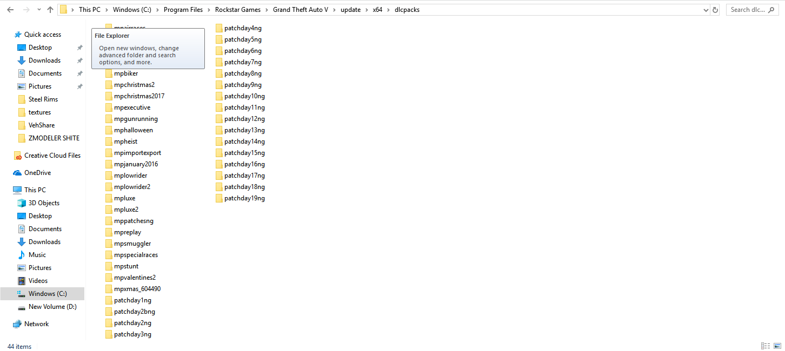Open pinned Desktop under Quick access

(40, 48)
